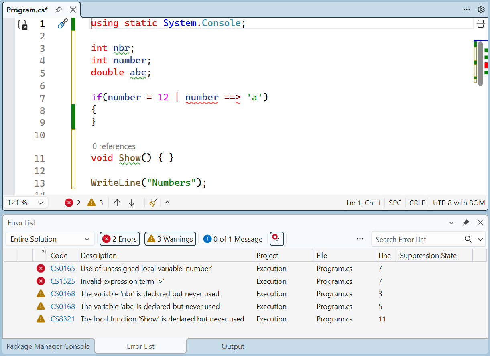Pin the Program.cs tab
Image resolution: width=490 pixels, height=356 pixels.
[59, 10]
